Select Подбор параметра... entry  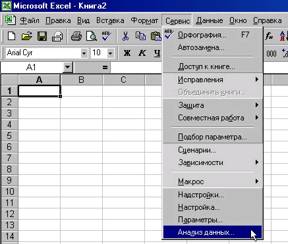click(212, 137)
